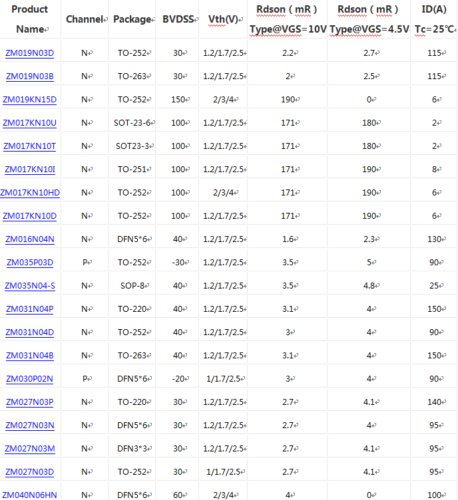Follow the ZM027N03M product link
The height and width of the screenshot is (500, 458).
29,449
